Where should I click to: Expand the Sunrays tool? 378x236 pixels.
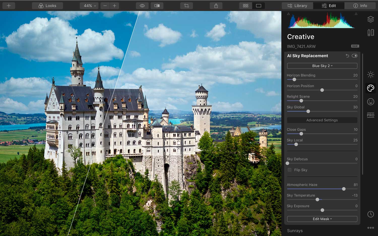tap(295, 231)
